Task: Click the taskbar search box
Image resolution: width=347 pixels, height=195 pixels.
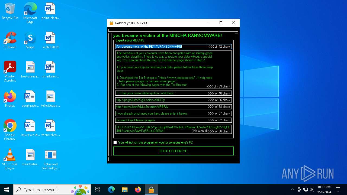Action: [52, 190]
